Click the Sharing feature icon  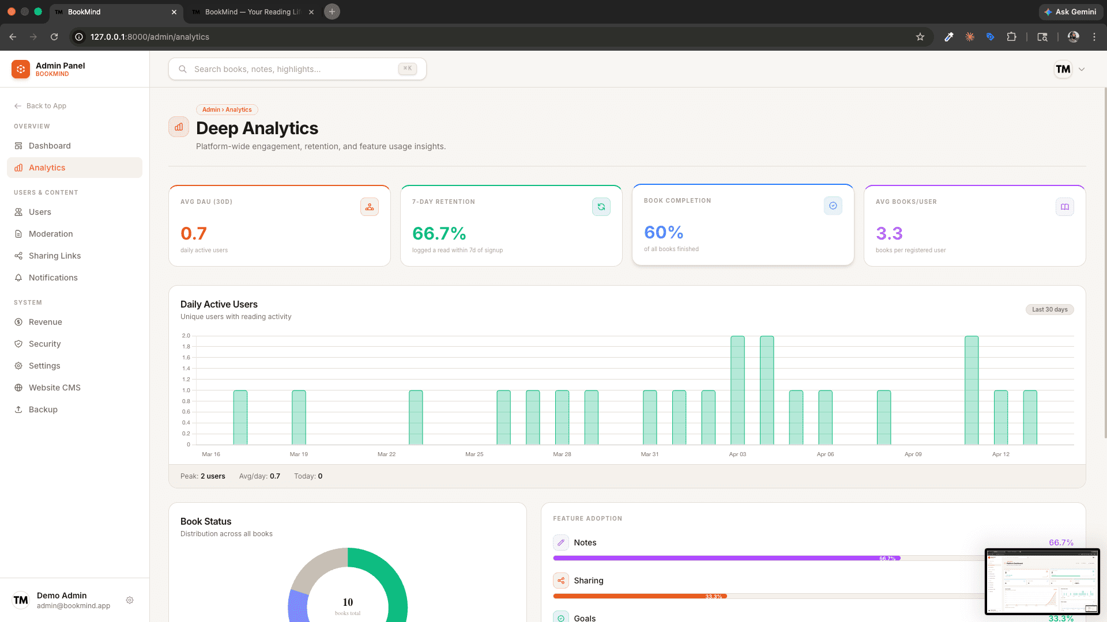[561, 581]
